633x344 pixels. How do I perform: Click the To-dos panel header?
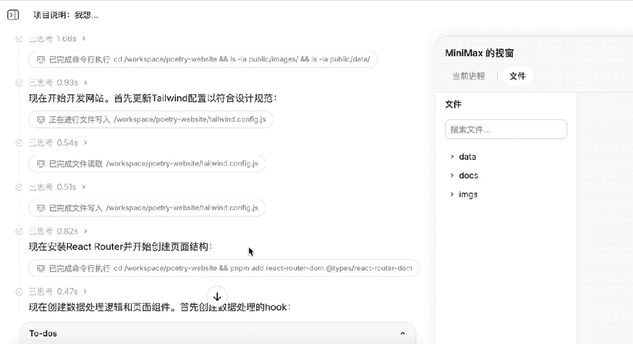(x=43, y=332)
